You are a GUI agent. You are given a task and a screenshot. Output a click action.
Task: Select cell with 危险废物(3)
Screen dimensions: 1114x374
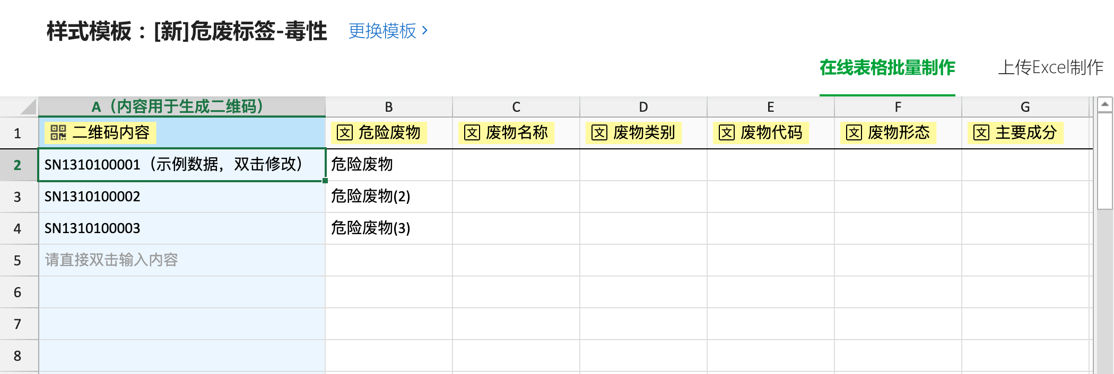[389, 228]
